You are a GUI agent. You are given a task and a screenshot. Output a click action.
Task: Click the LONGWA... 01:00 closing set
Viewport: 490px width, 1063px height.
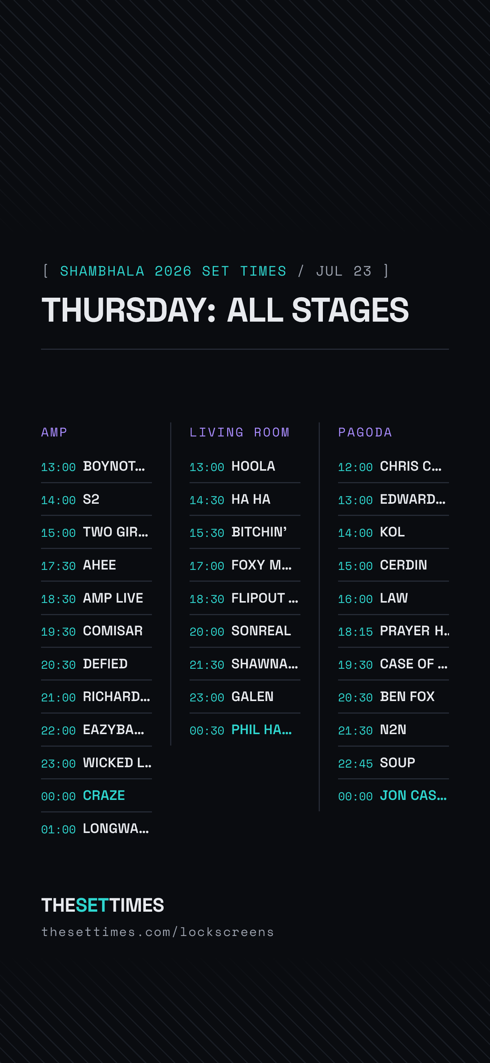[x=96, y=828]
